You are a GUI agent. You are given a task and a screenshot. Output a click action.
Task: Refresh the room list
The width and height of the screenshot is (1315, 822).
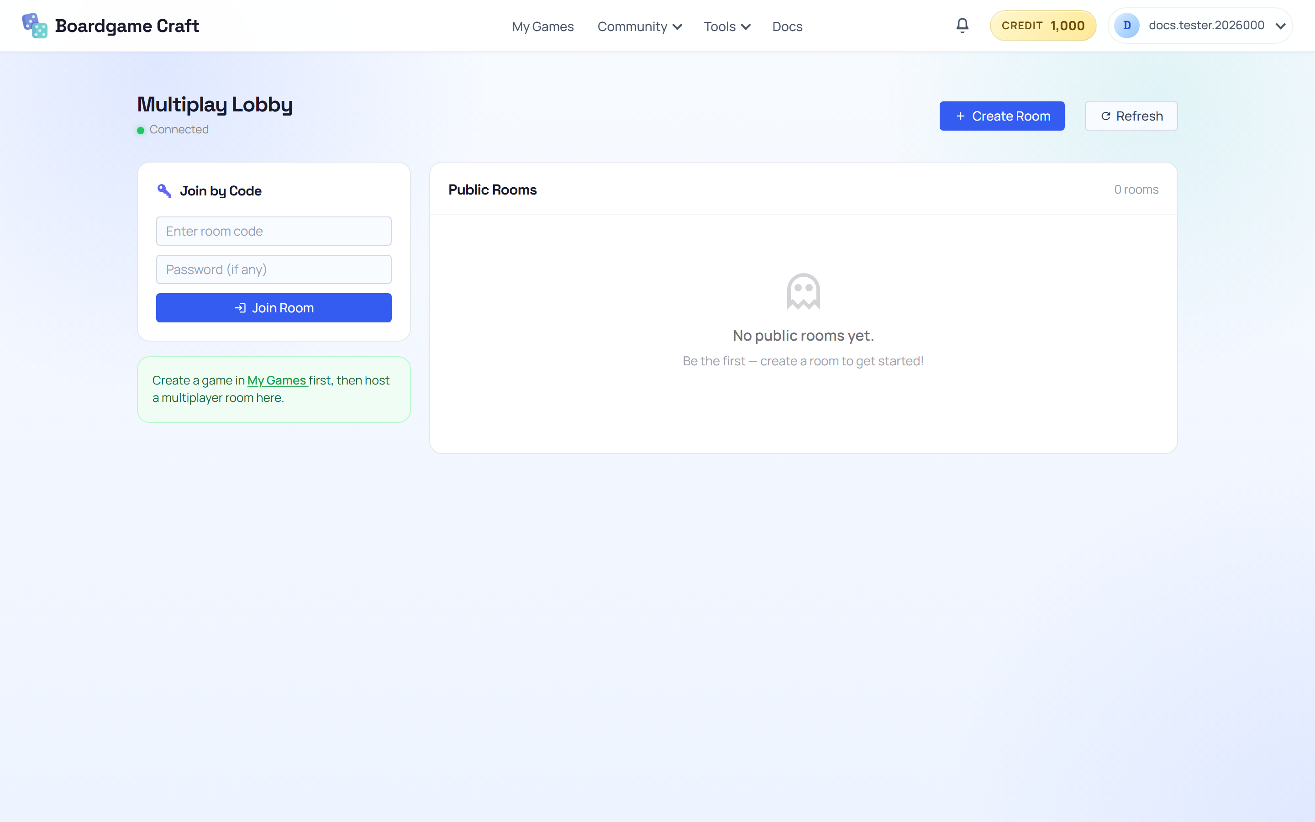[1131, 116]
